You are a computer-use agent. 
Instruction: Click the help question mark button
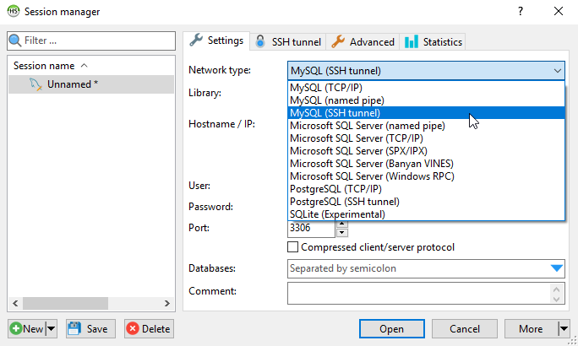point(521,12)
